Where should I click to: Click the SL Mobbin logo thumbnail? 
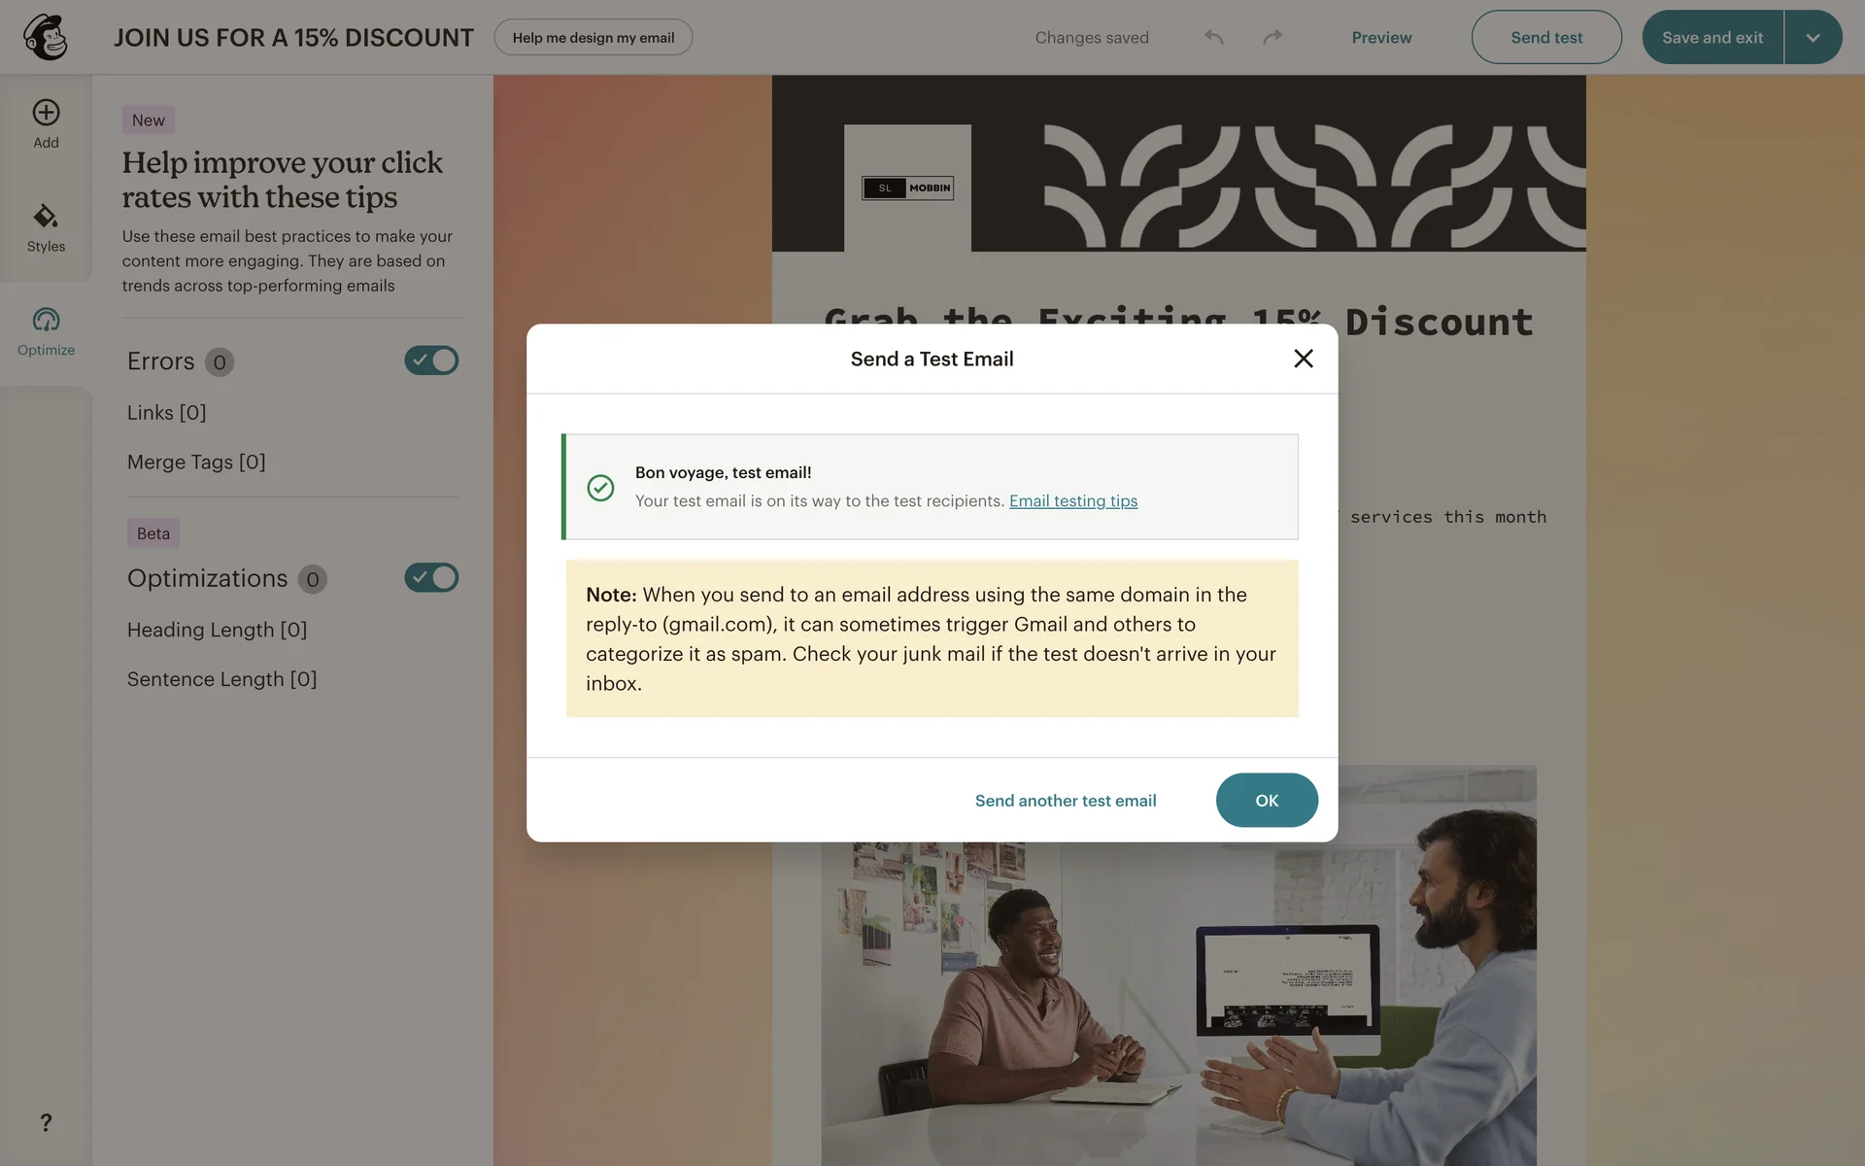coord(907,188)
